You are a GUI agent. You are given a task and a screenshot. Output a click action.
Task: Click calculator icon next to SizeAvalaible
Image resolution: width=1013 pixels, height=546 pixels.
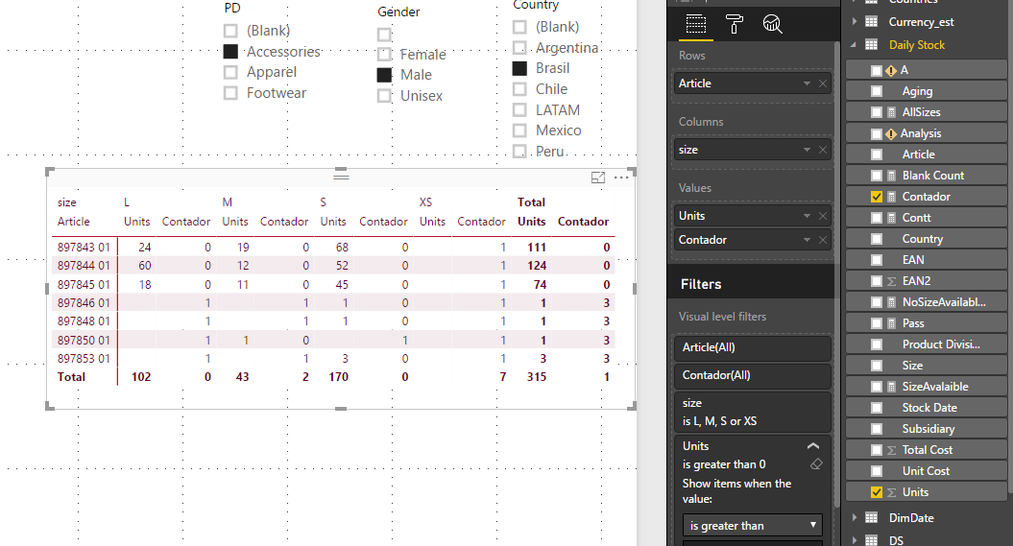tap(892, 387)
